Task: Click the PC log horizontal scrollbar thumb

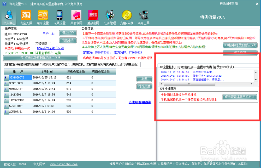Action: pos(189,83)
